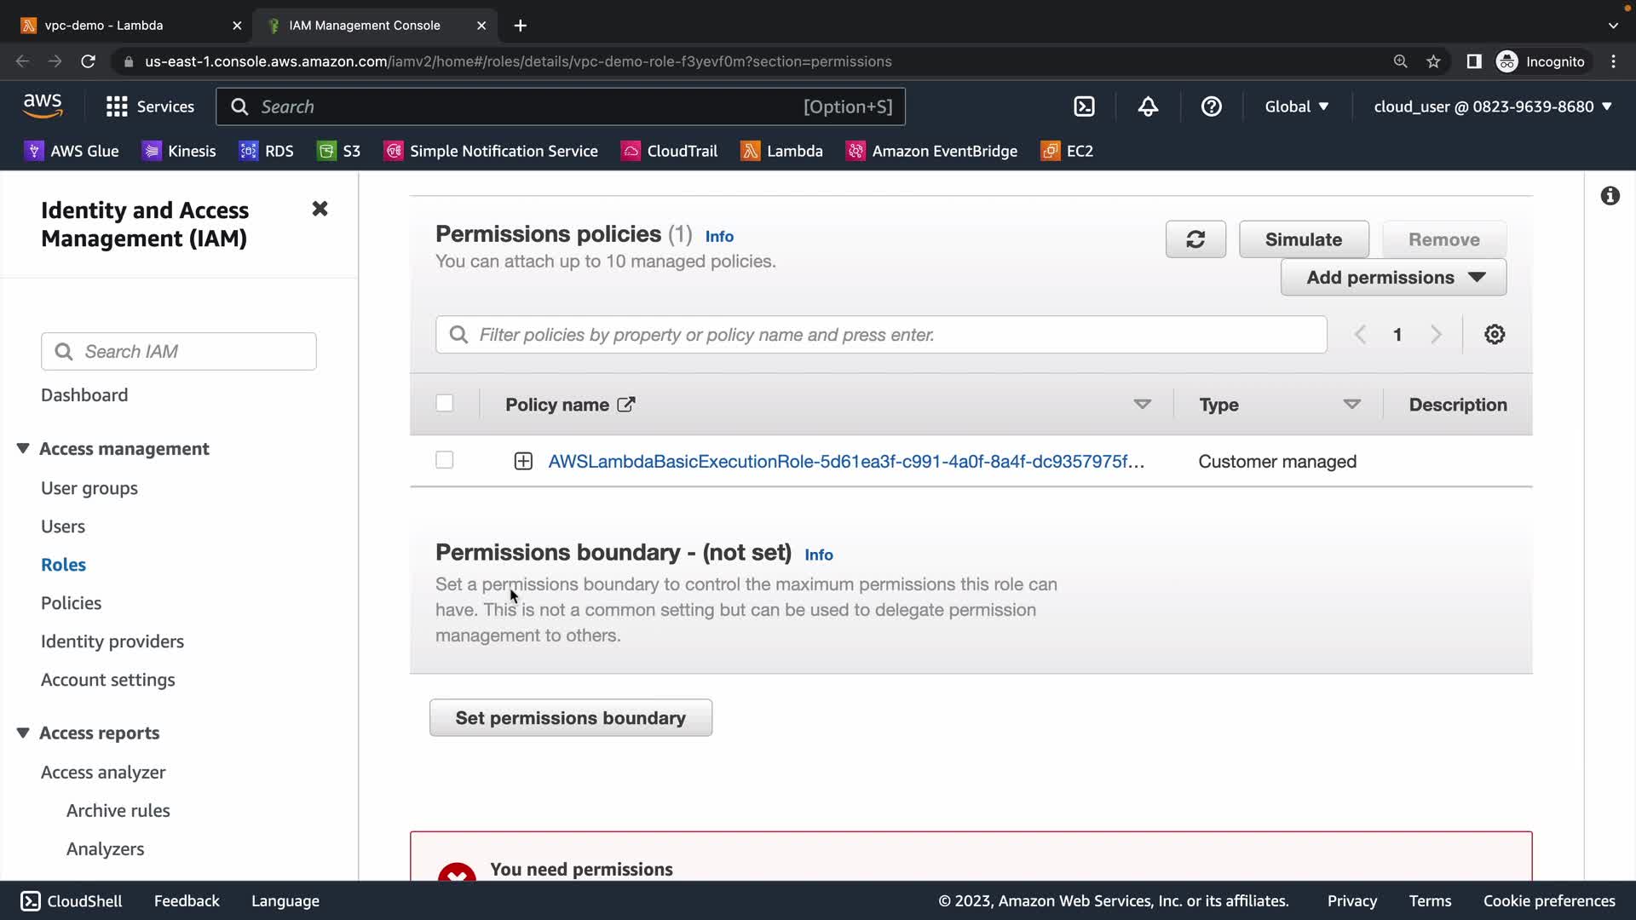This screenshot has width=1636, height=920.
Task: Open the Lambda bookmark shortcut
Action: tap(781, 151)
